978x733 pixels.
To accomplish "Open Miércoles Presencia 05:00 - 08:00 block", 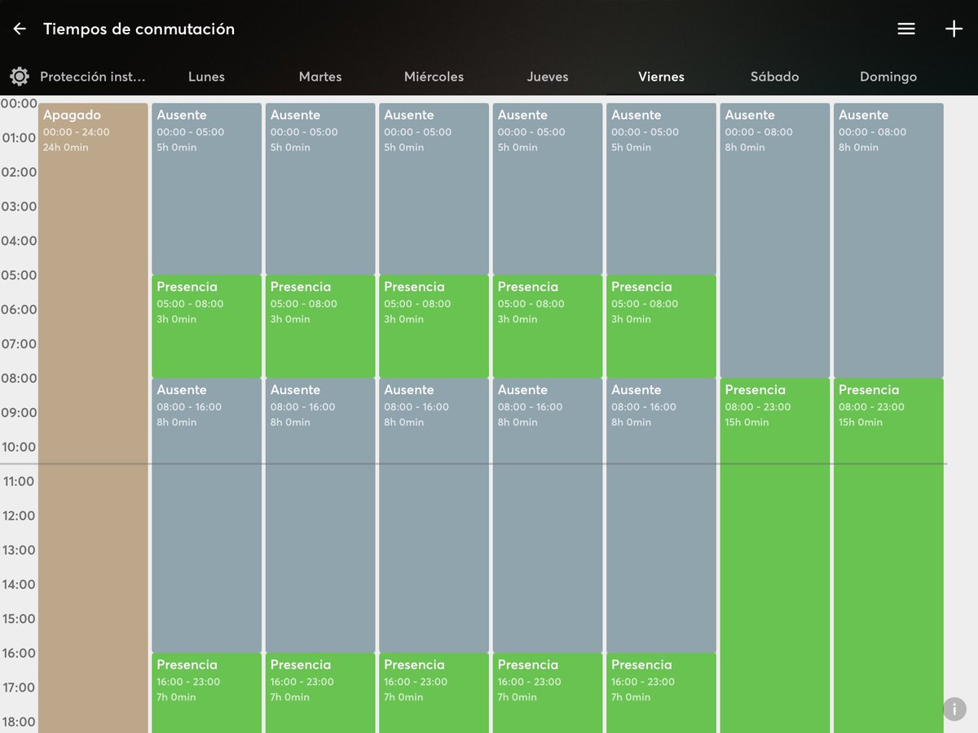I will tap(434, 327).
